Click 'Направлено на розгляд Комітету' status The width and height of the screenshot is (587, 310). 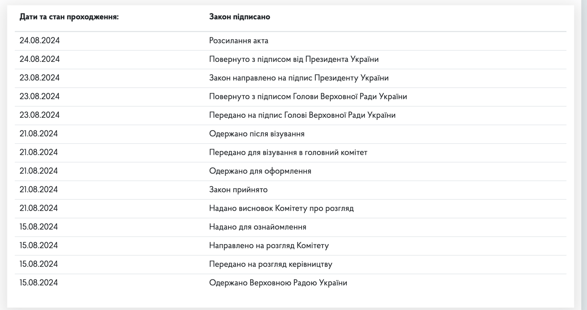269,246
